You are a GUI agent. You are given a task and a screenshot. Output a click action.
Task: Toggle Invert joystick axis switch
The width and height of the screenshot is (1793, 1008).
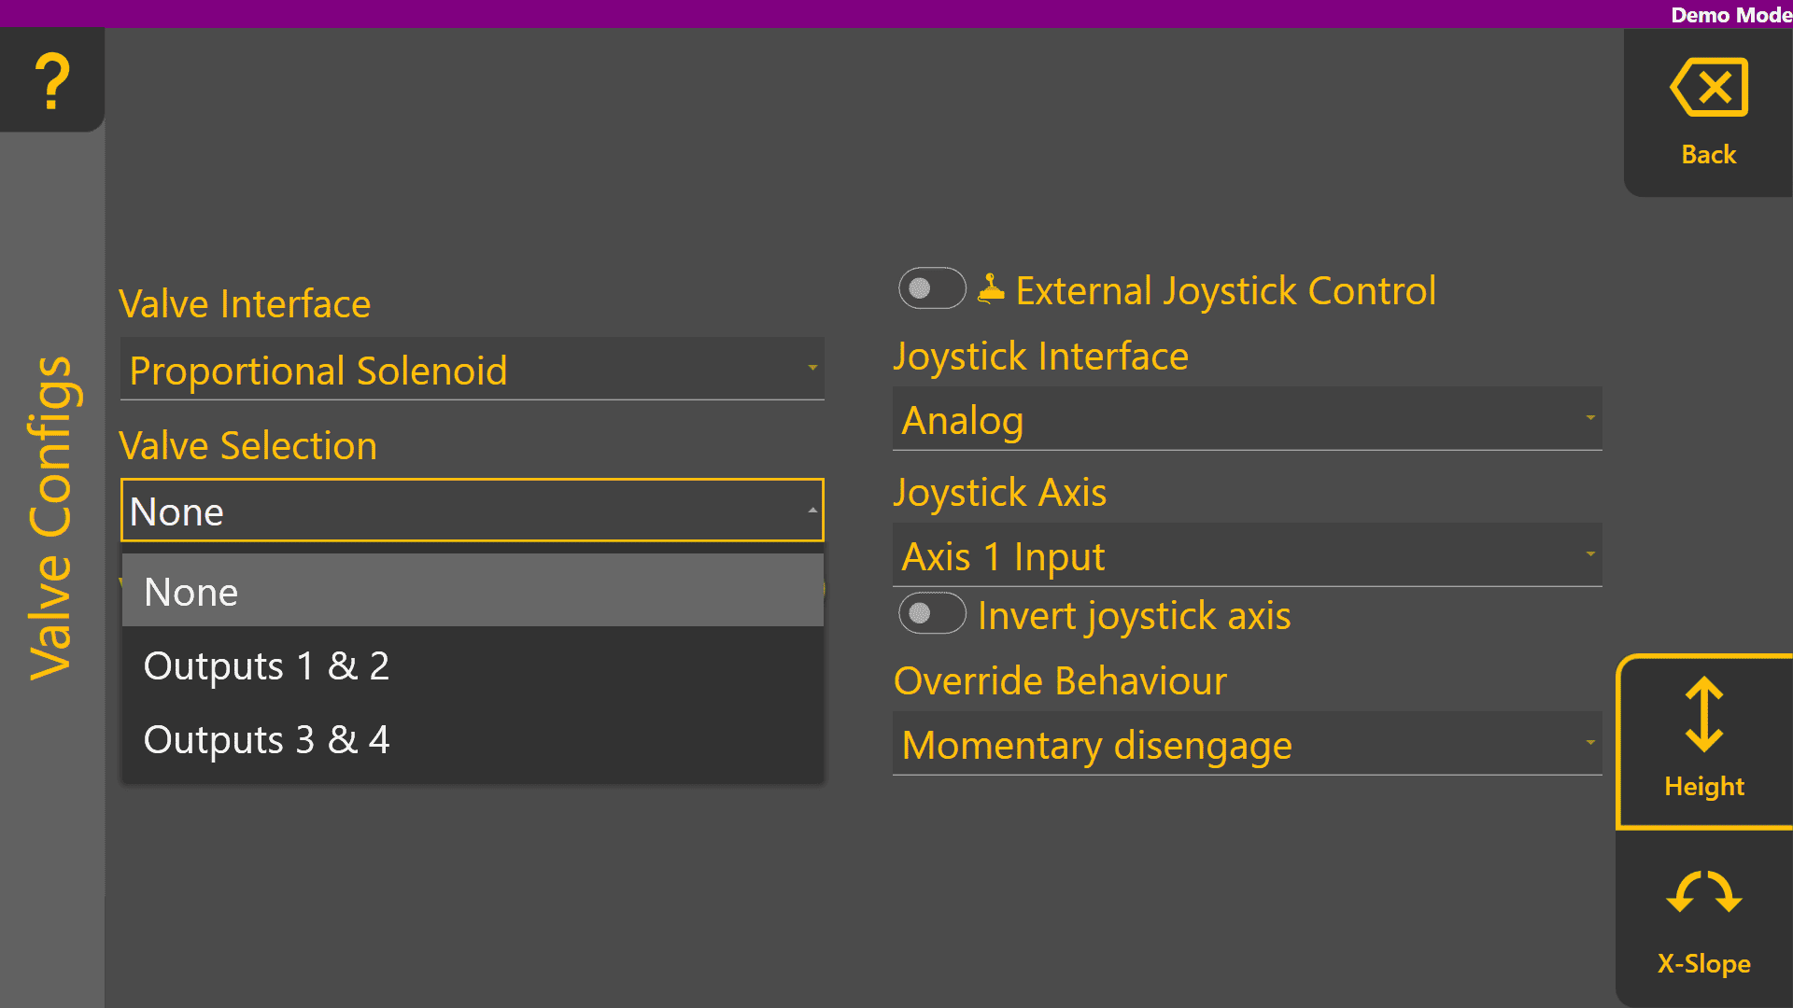point(931,613)
